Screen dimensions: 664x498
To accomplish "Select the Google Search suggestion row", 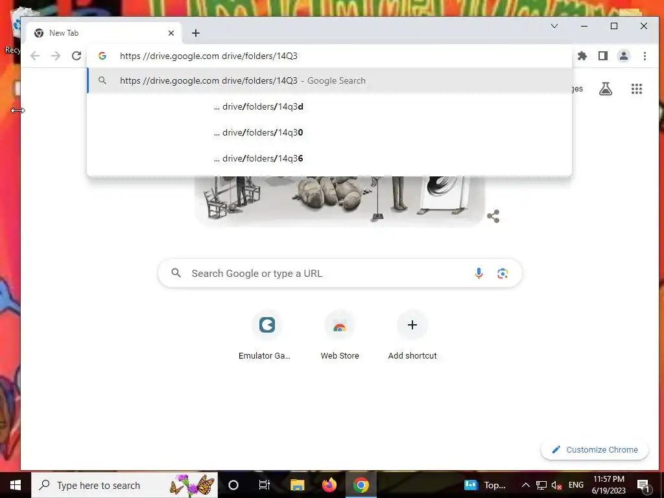I will point(329,80).
